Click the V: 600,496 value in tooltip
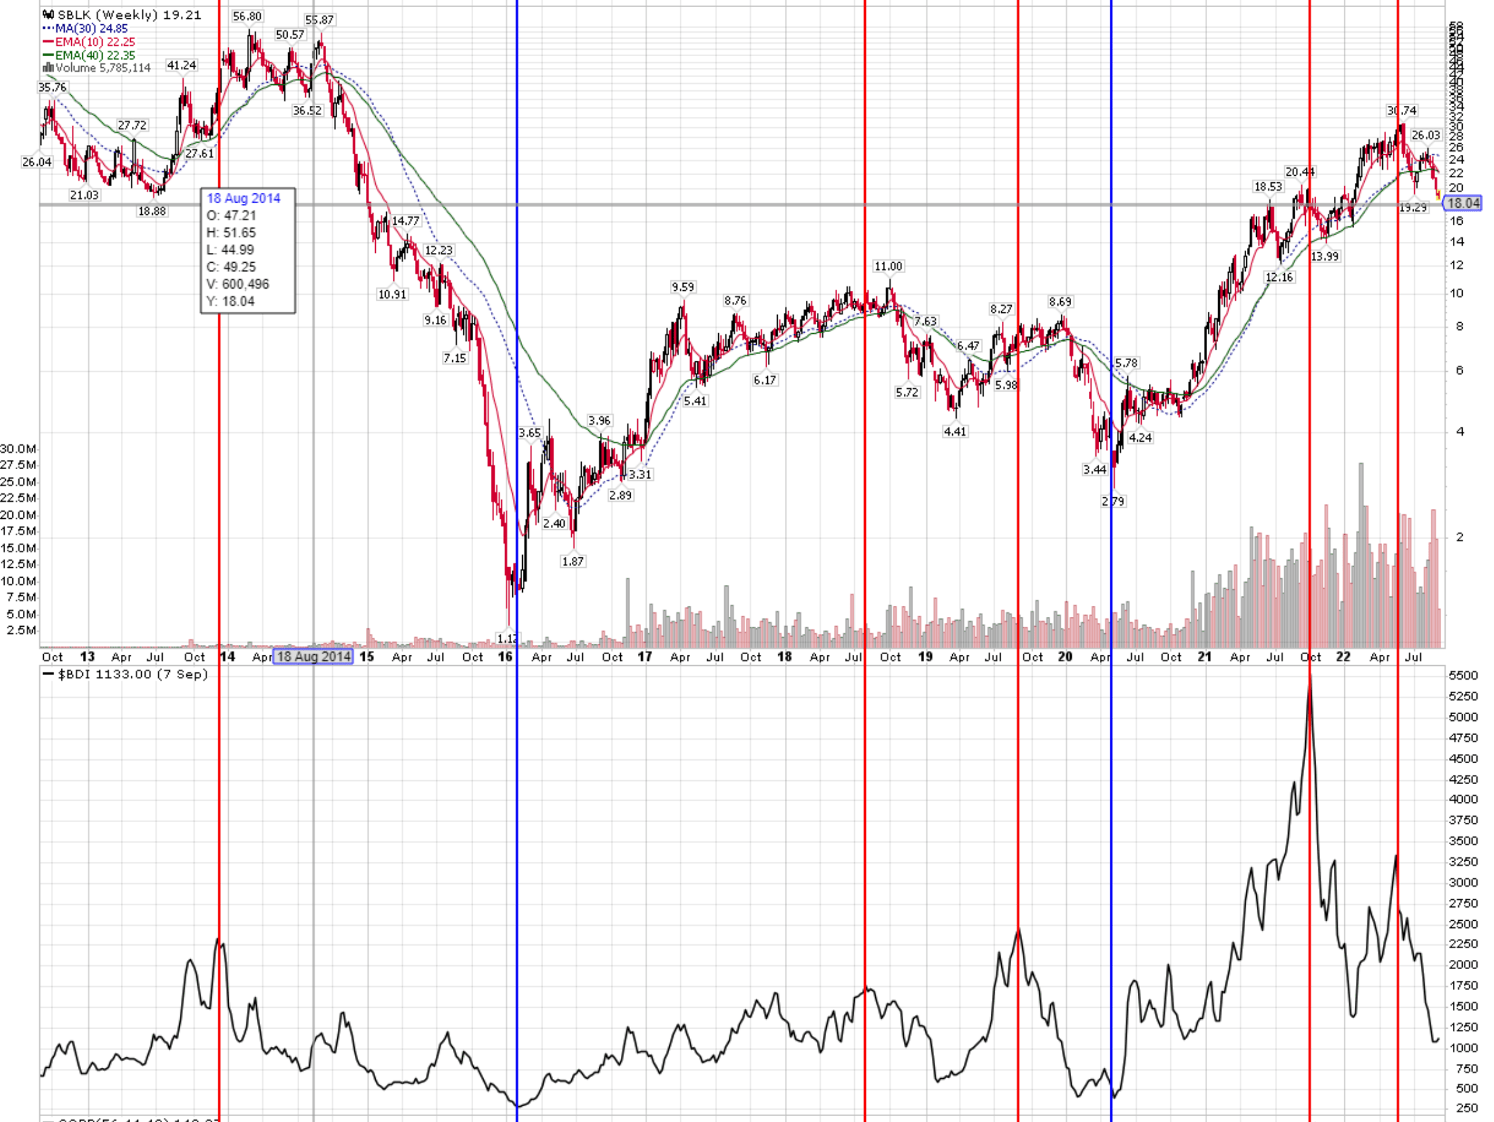 click(x=238, y=284)
